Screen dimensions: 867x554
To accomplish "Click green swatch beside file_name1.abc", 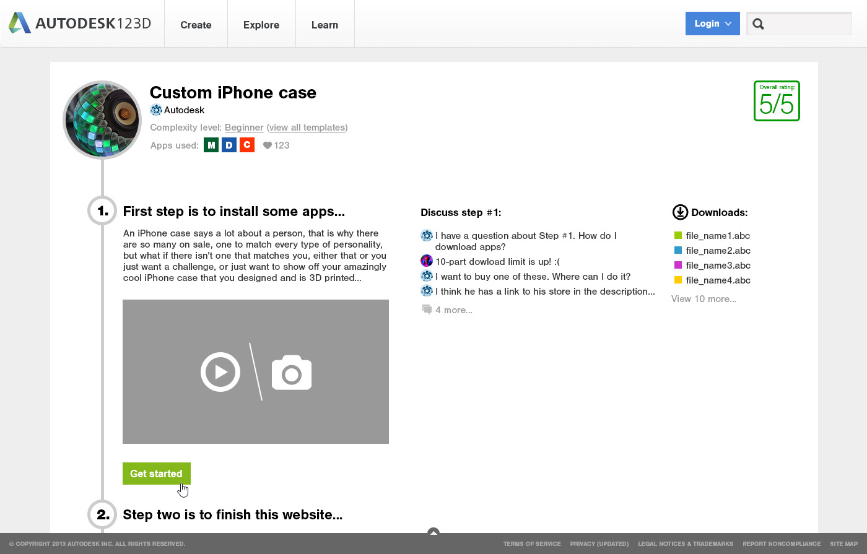I will pos(678,235).
